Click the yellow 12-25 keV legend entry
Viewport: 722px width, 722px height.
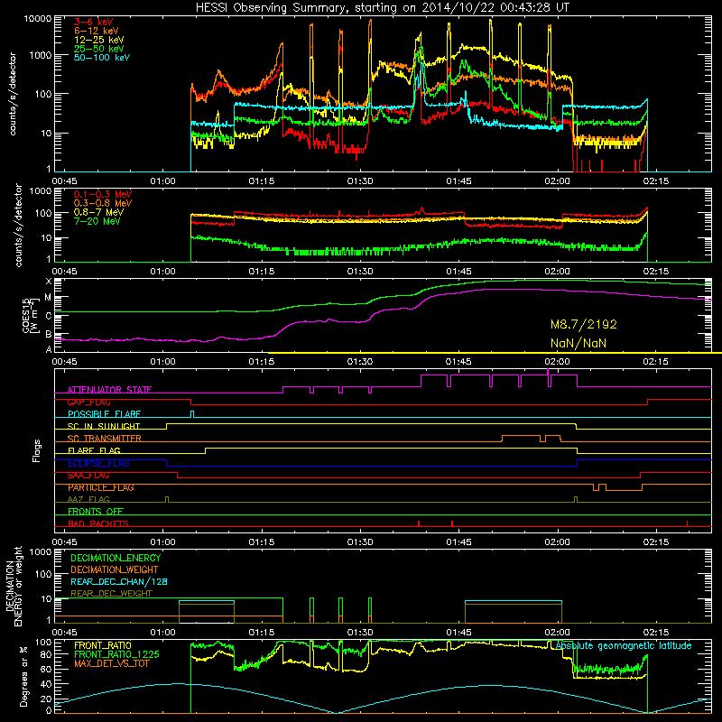[99, 40]
